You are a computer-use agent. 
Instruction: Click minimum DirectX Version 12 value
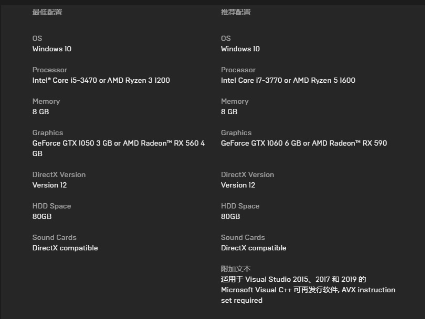(x=49, y=185)
